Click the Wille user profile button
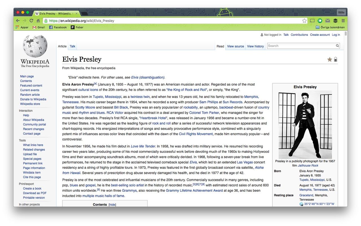Screen dimensions: 361x226 (341, 12)
